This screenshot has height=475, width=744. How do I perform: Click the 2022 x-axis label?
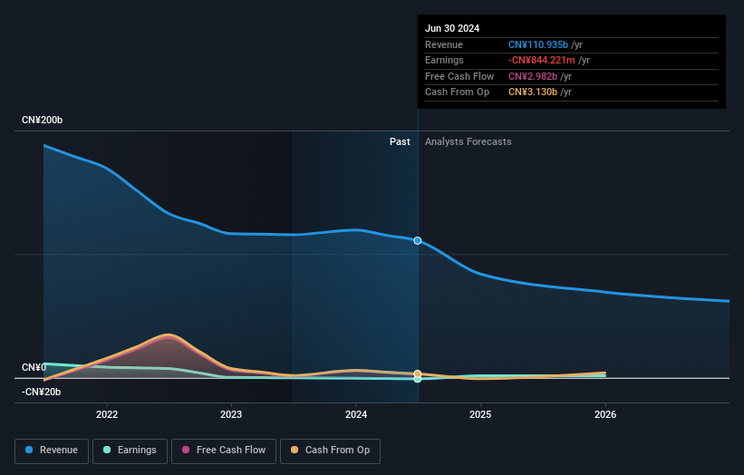107,414
